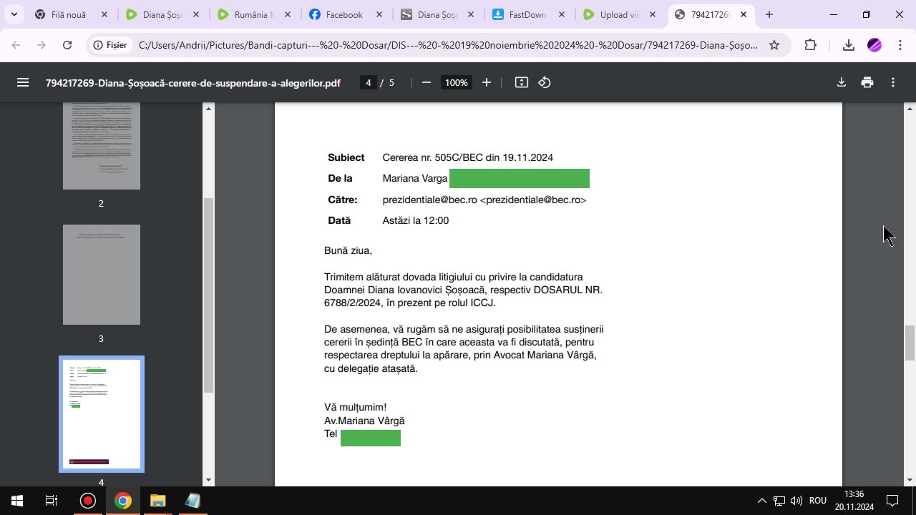Open Chrome three-dot menu
916x515 pixels.
(900, 45)
